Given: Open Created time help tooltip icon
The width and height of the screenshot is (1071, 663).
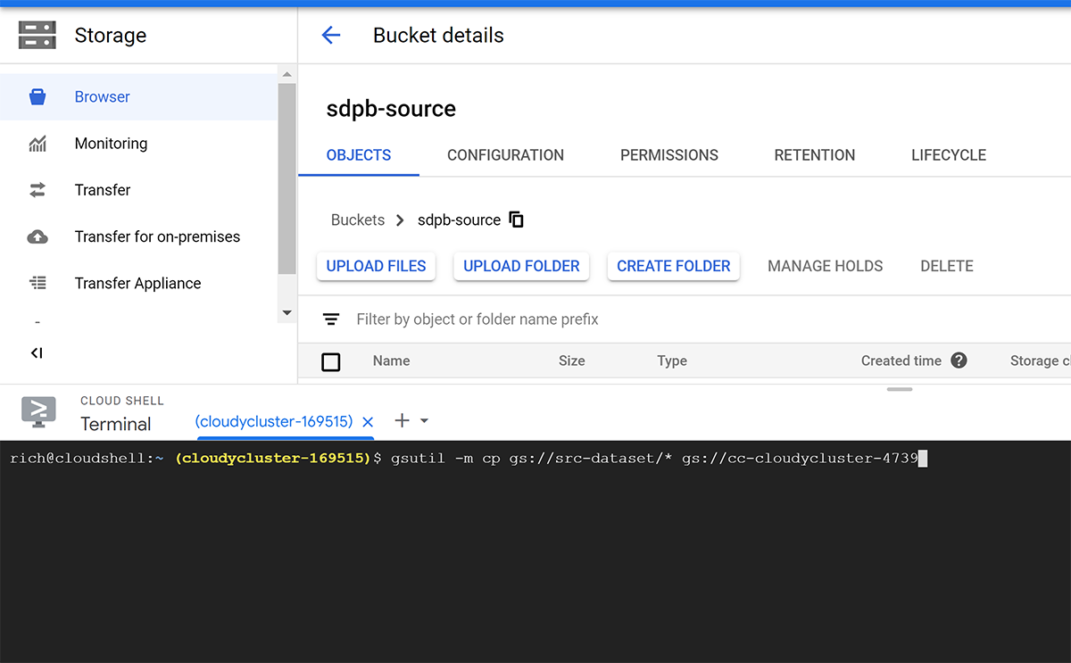Looking at the screenshot, I should pyautogui.click(x=959, y=361).
